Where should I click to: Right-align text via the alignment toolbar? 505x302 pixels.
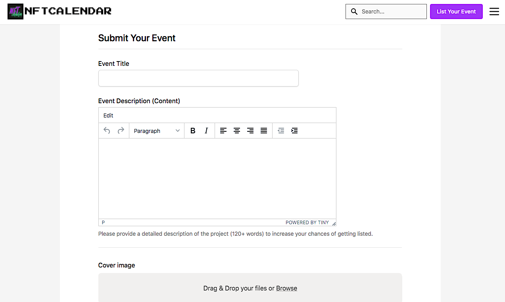click(250, 131)
